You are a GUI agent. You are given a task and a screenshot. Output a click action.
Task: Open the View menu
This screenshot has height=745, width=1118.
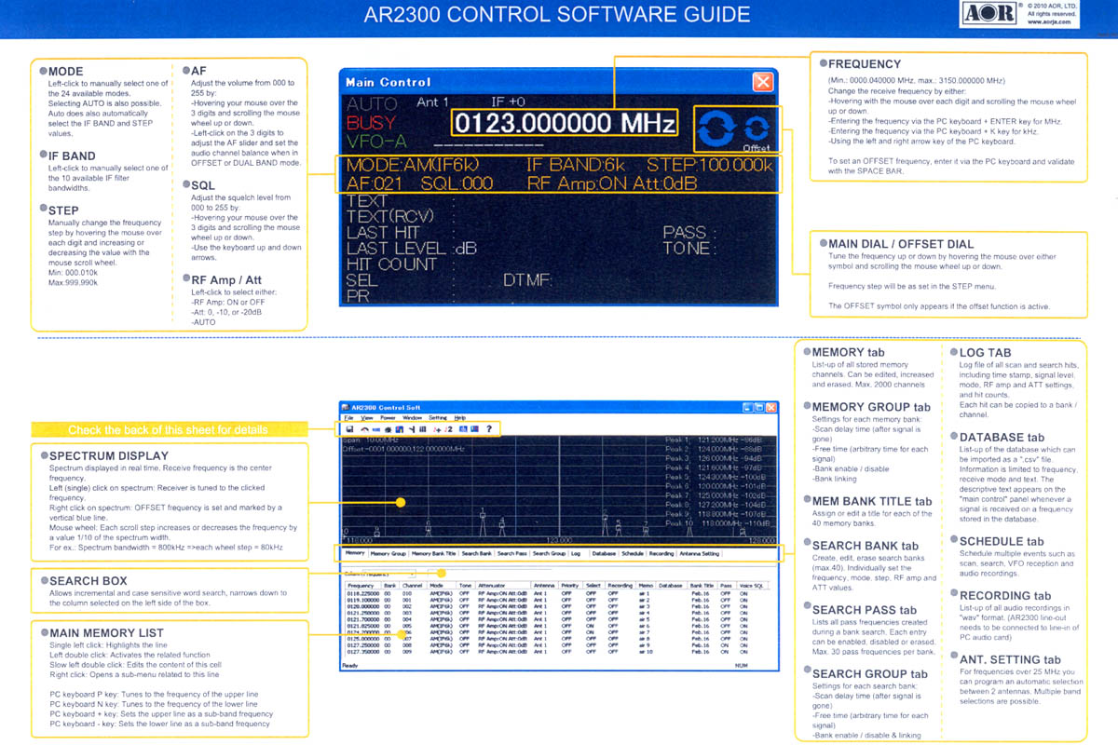point(368,419)
